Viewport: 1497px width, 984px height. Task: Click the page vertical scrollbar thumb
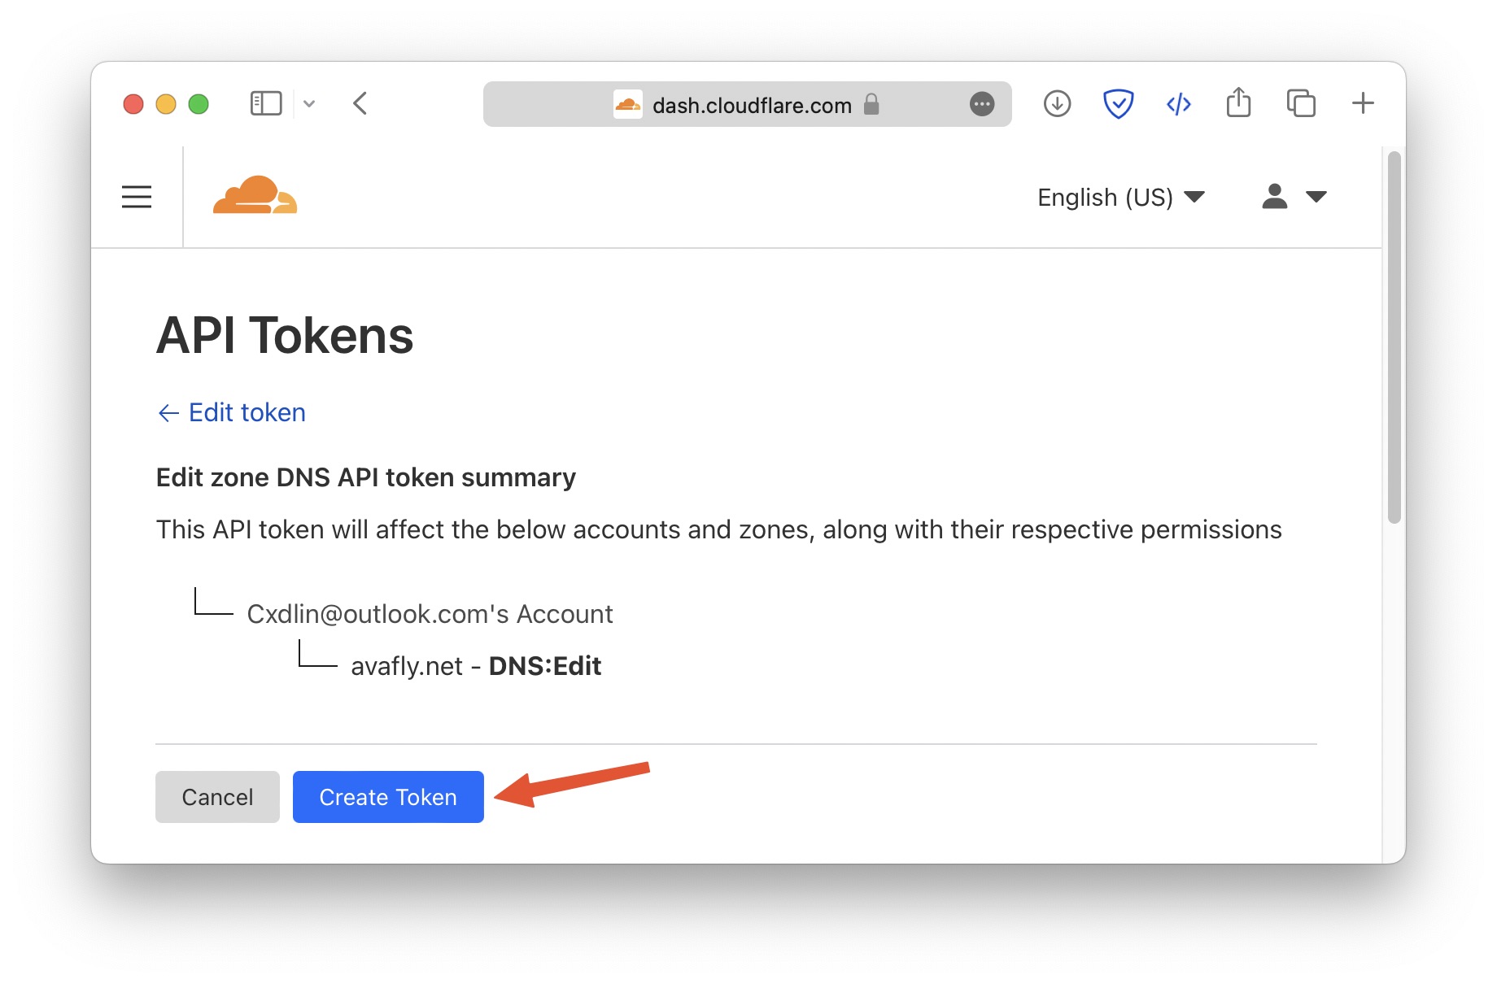[x=1394, y=337]
